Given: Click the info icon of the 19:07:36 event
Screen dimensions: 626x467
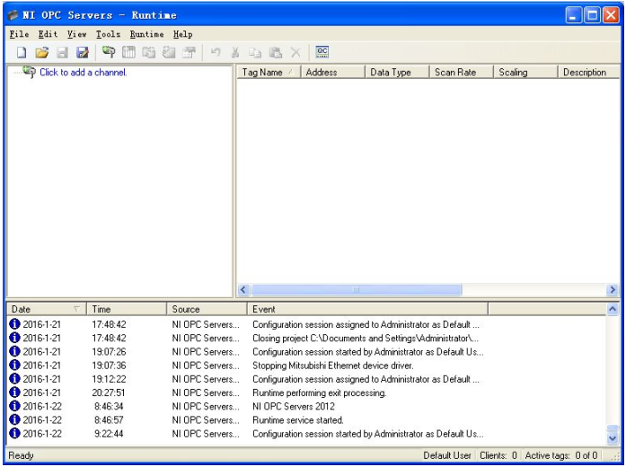Looking at the screenshot, I should (x=14, y=365).
